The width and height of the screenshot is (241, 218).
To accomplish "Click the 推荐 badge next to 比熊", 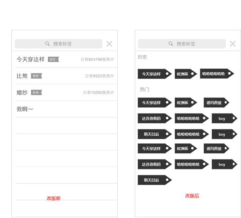I will [x=36, y=76].
